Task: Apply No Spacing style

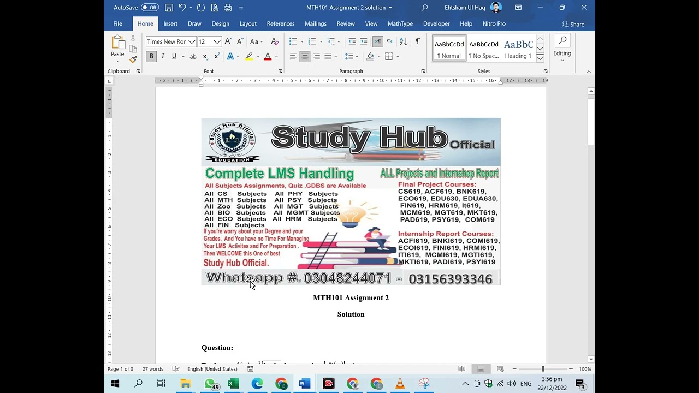Action: [x=484, y=49]
